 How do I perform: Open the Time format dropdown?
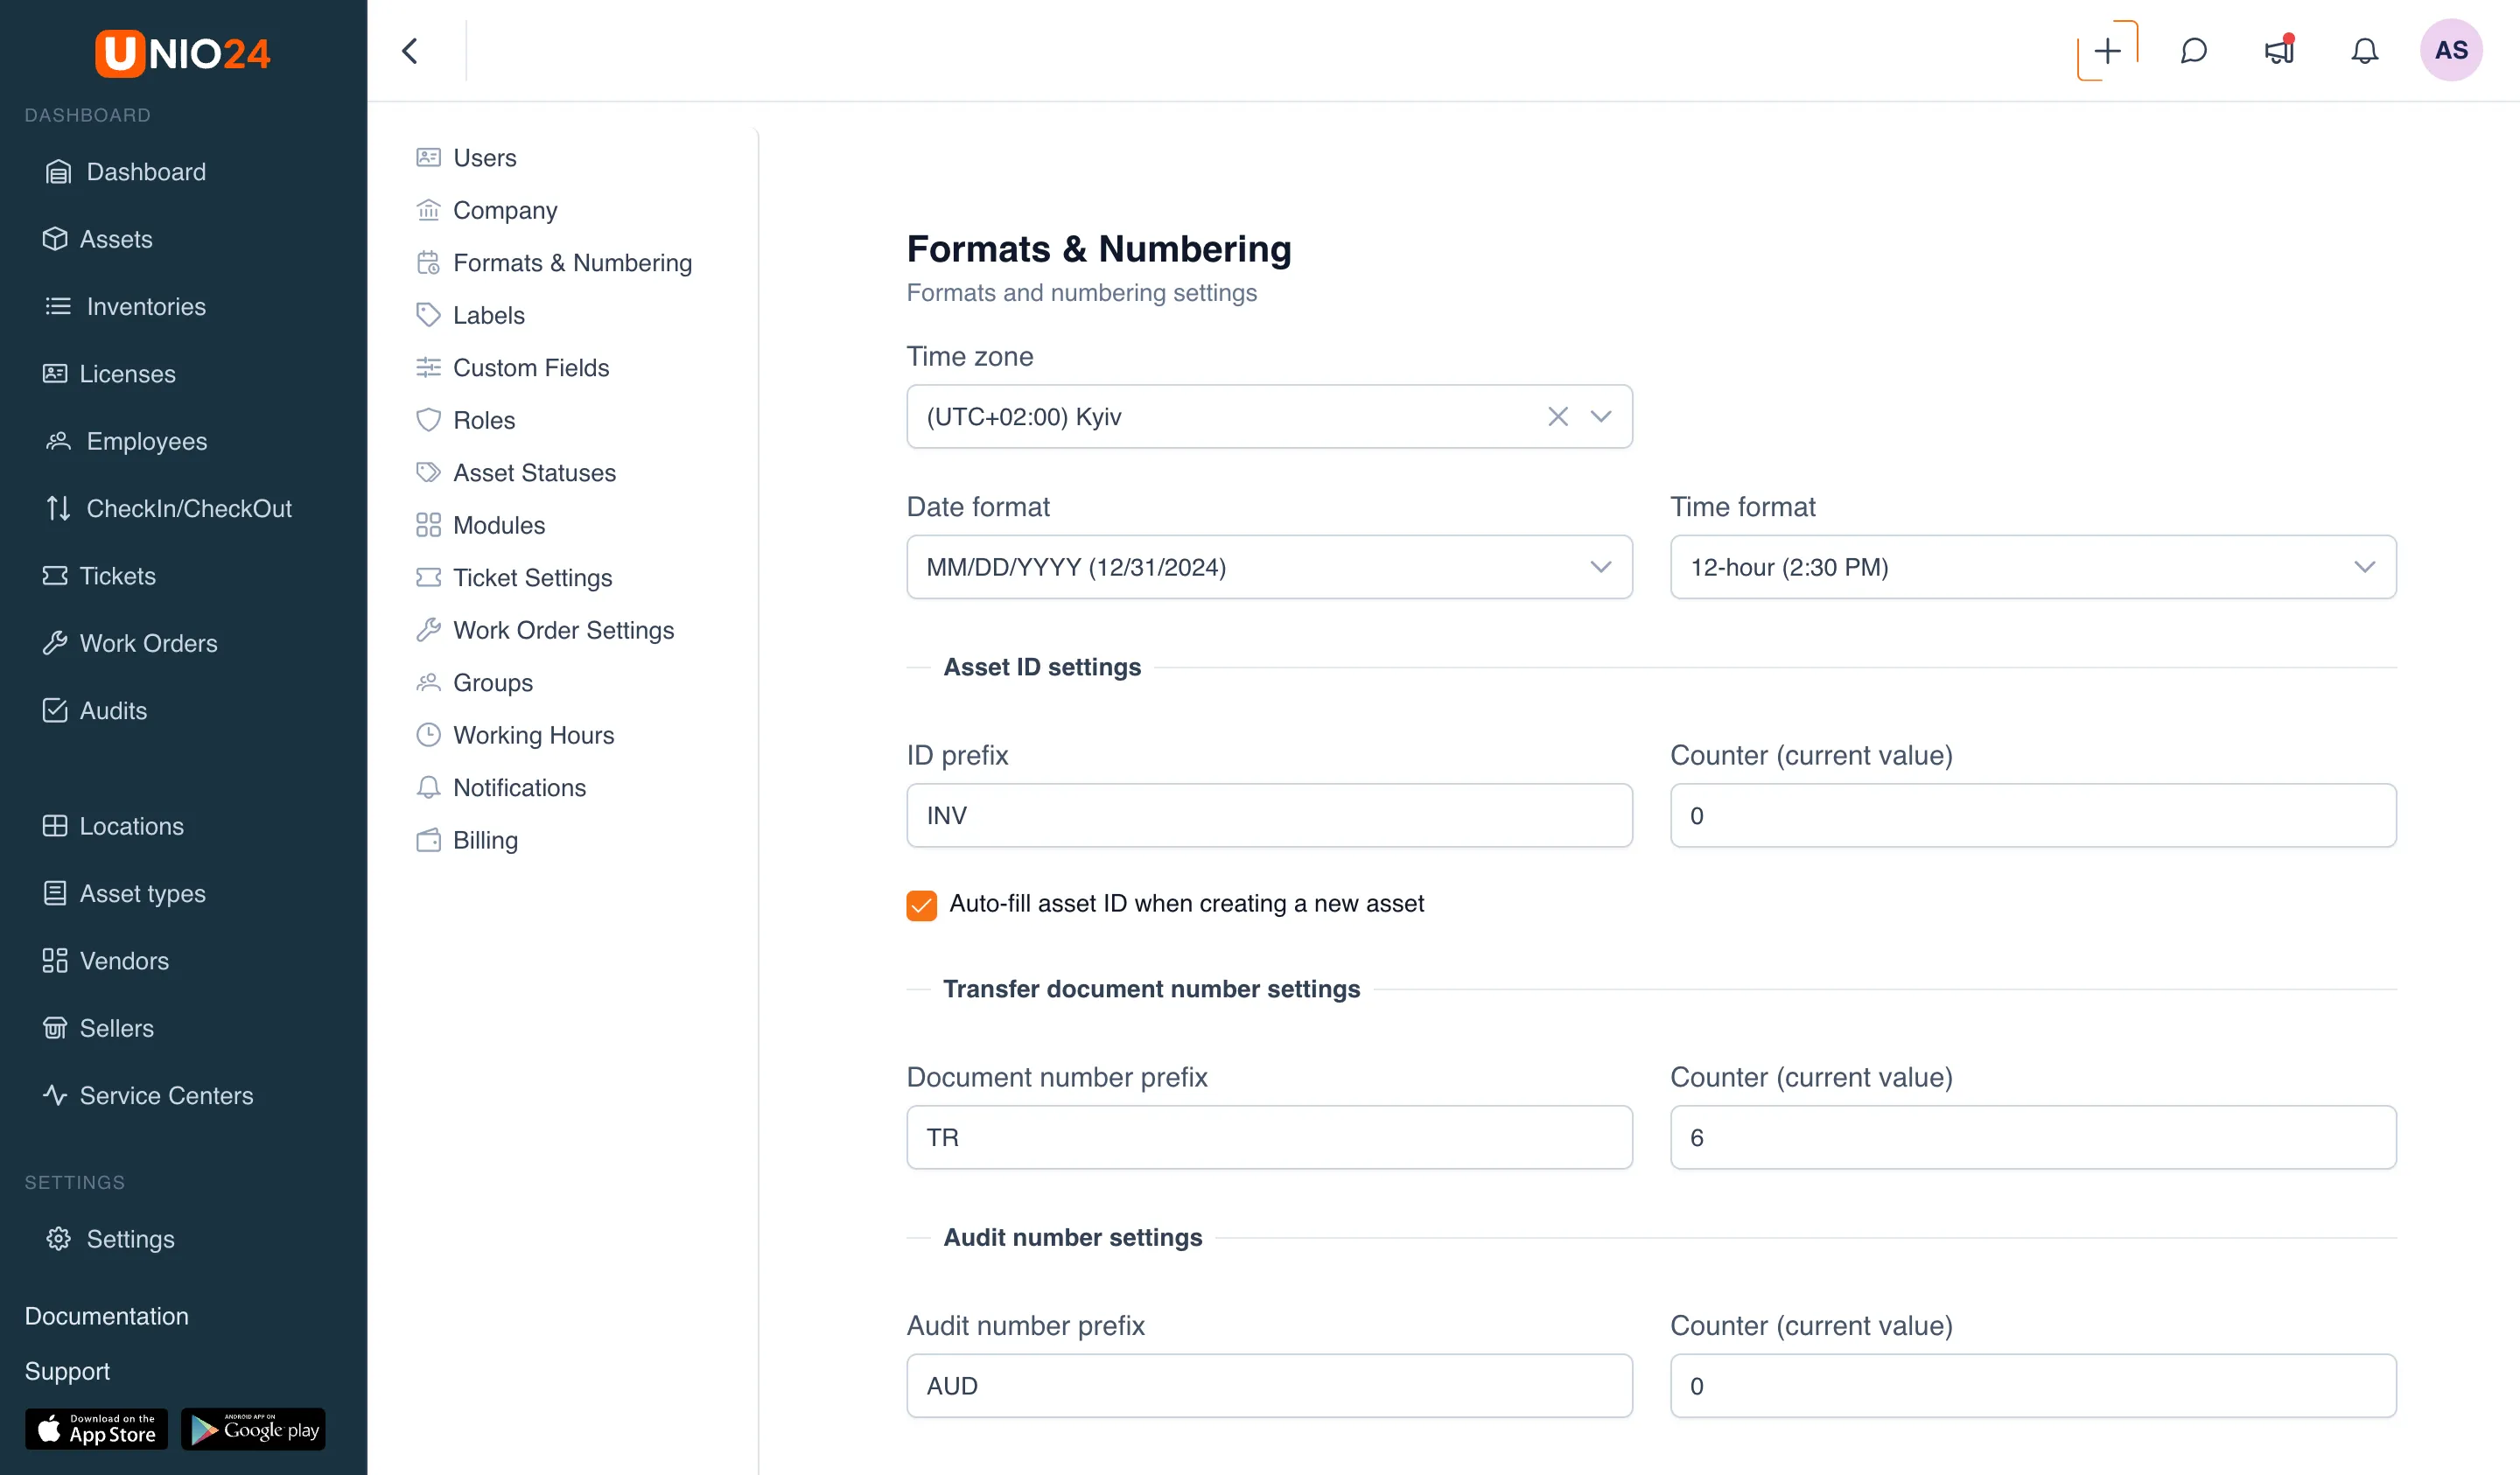[2033, 568]
